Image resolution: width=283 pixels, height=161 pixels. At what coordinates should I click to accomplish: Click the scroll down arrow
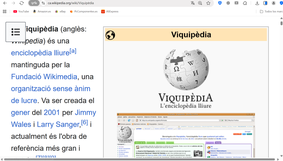[x=281, y=156]
